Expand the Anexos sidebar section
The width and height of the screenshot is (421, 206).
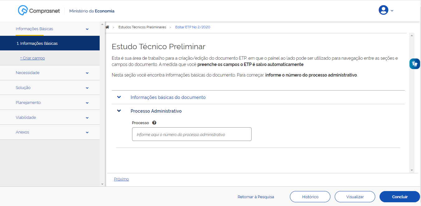pos(87,132)
